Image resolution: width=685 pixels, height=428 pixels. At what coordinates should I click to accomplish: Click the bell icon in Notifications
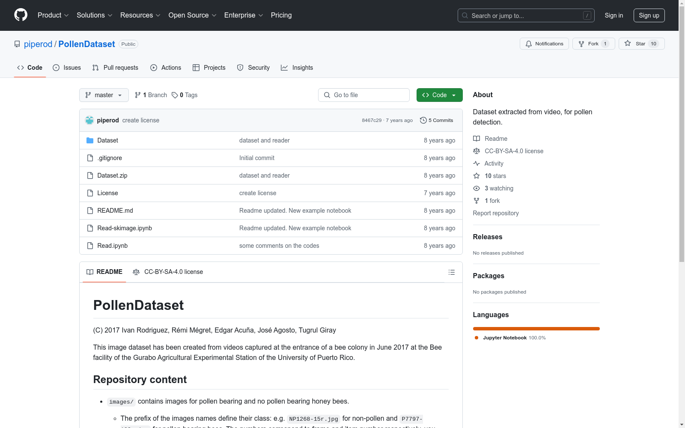point(529,44)
